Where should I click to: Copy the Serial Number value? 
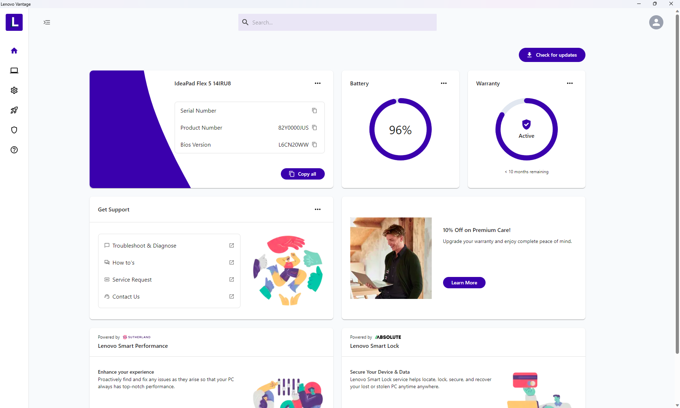click(x=314, y=110)
